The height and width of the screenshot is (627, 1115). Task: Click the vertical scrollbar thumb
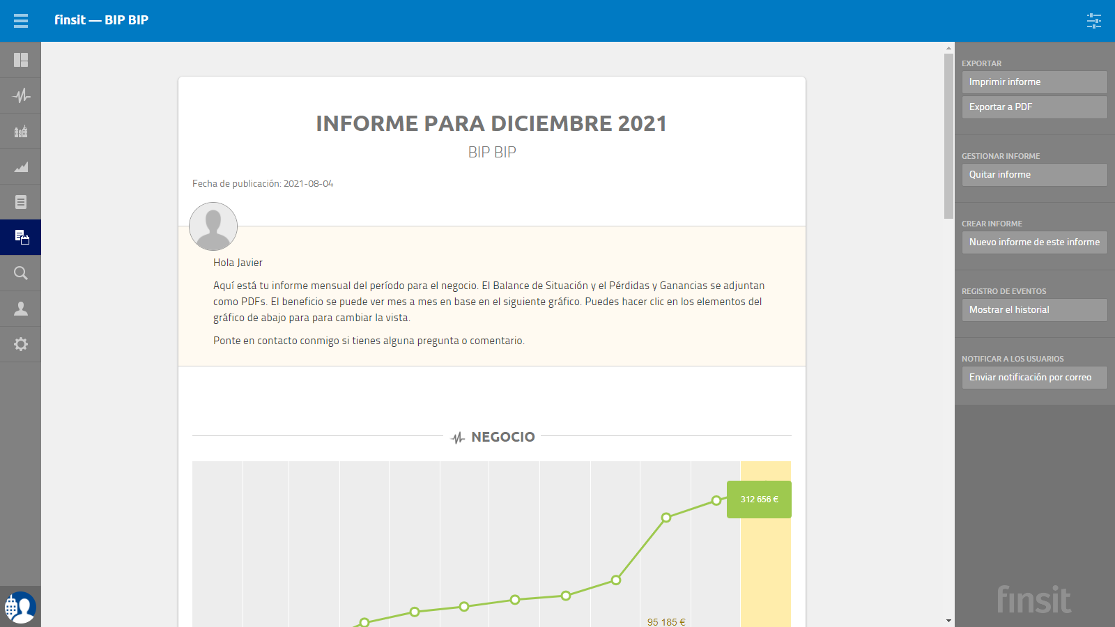(948, 136)
